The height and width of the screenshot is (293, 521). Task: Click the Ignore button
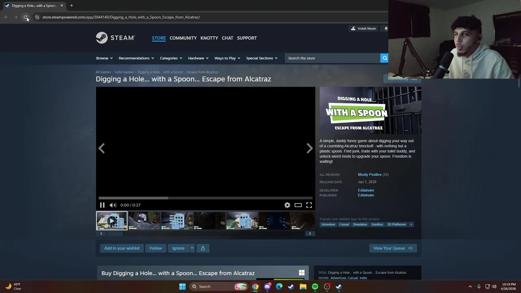point(178,248)
